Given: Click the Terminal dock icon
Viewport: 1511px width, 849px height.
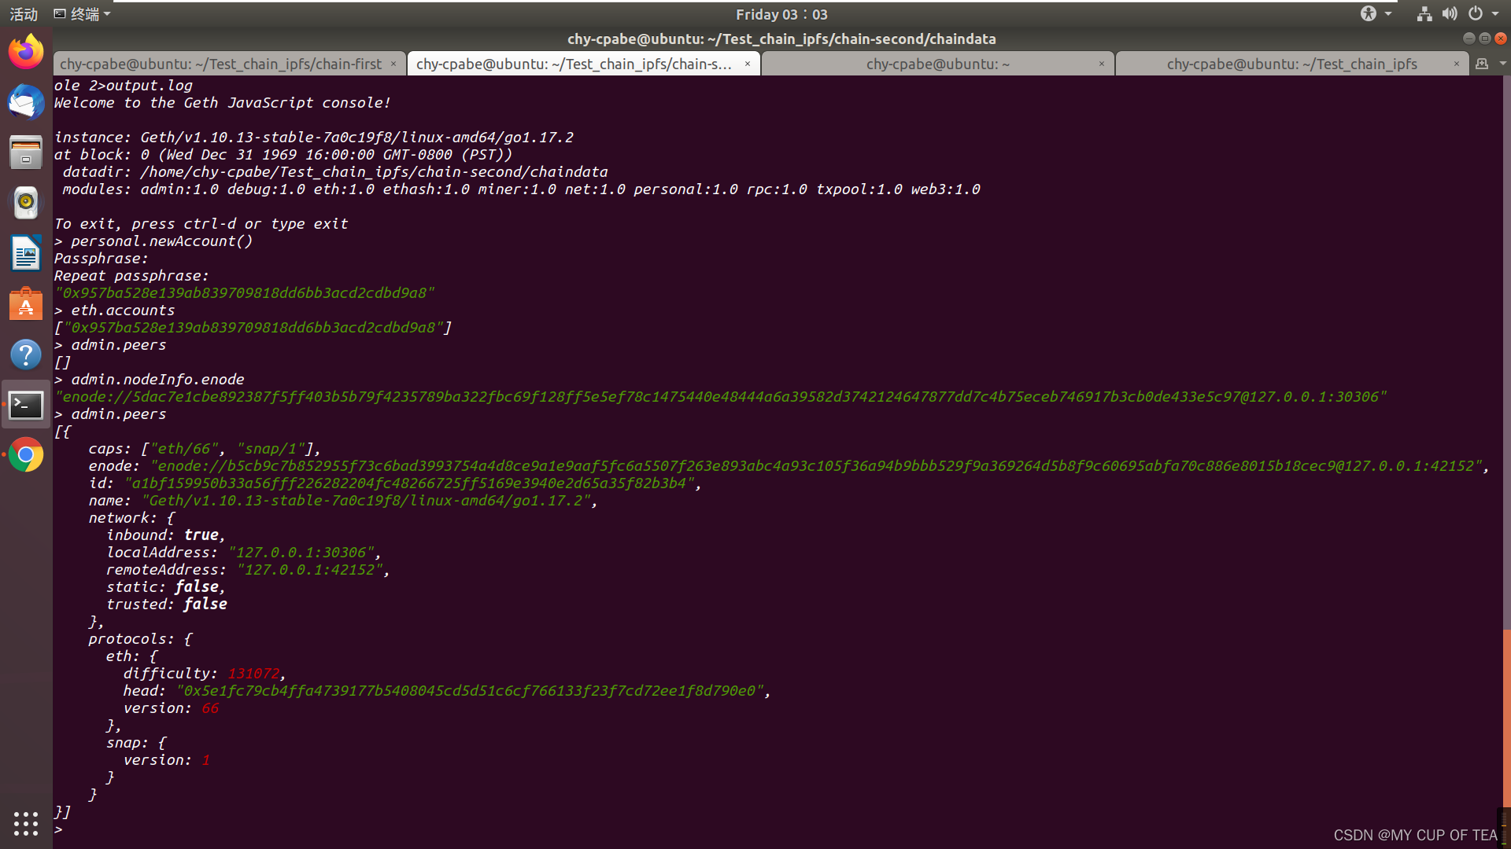Looking at the screenshot, I should point(26,405).
